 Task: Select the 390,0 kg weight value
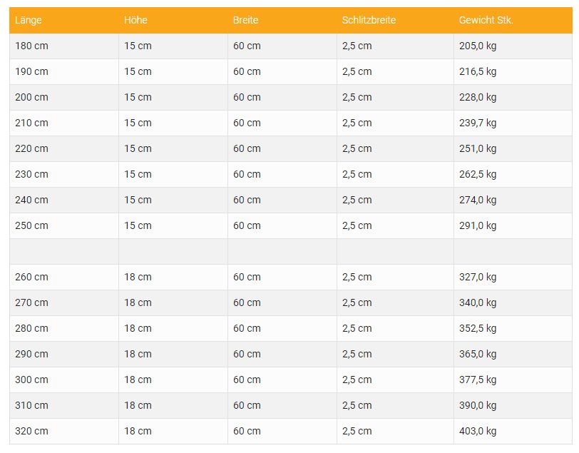coord(478,405)
